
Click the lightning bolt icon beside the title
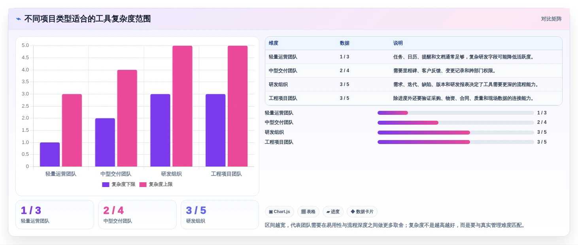[x=19, y=19]
